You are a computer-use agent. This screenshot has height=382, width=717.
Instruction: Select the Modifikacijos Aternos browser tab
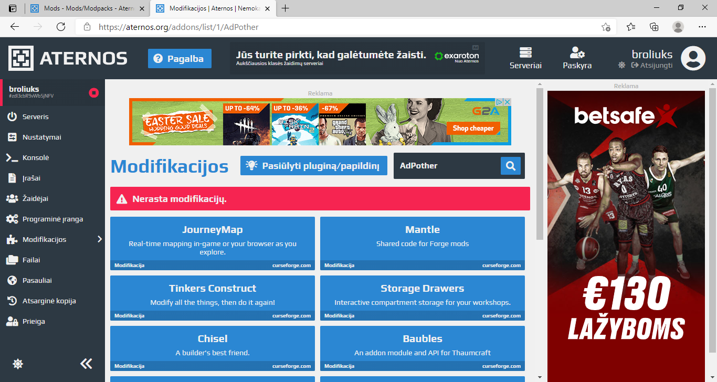tap(214, 8)
